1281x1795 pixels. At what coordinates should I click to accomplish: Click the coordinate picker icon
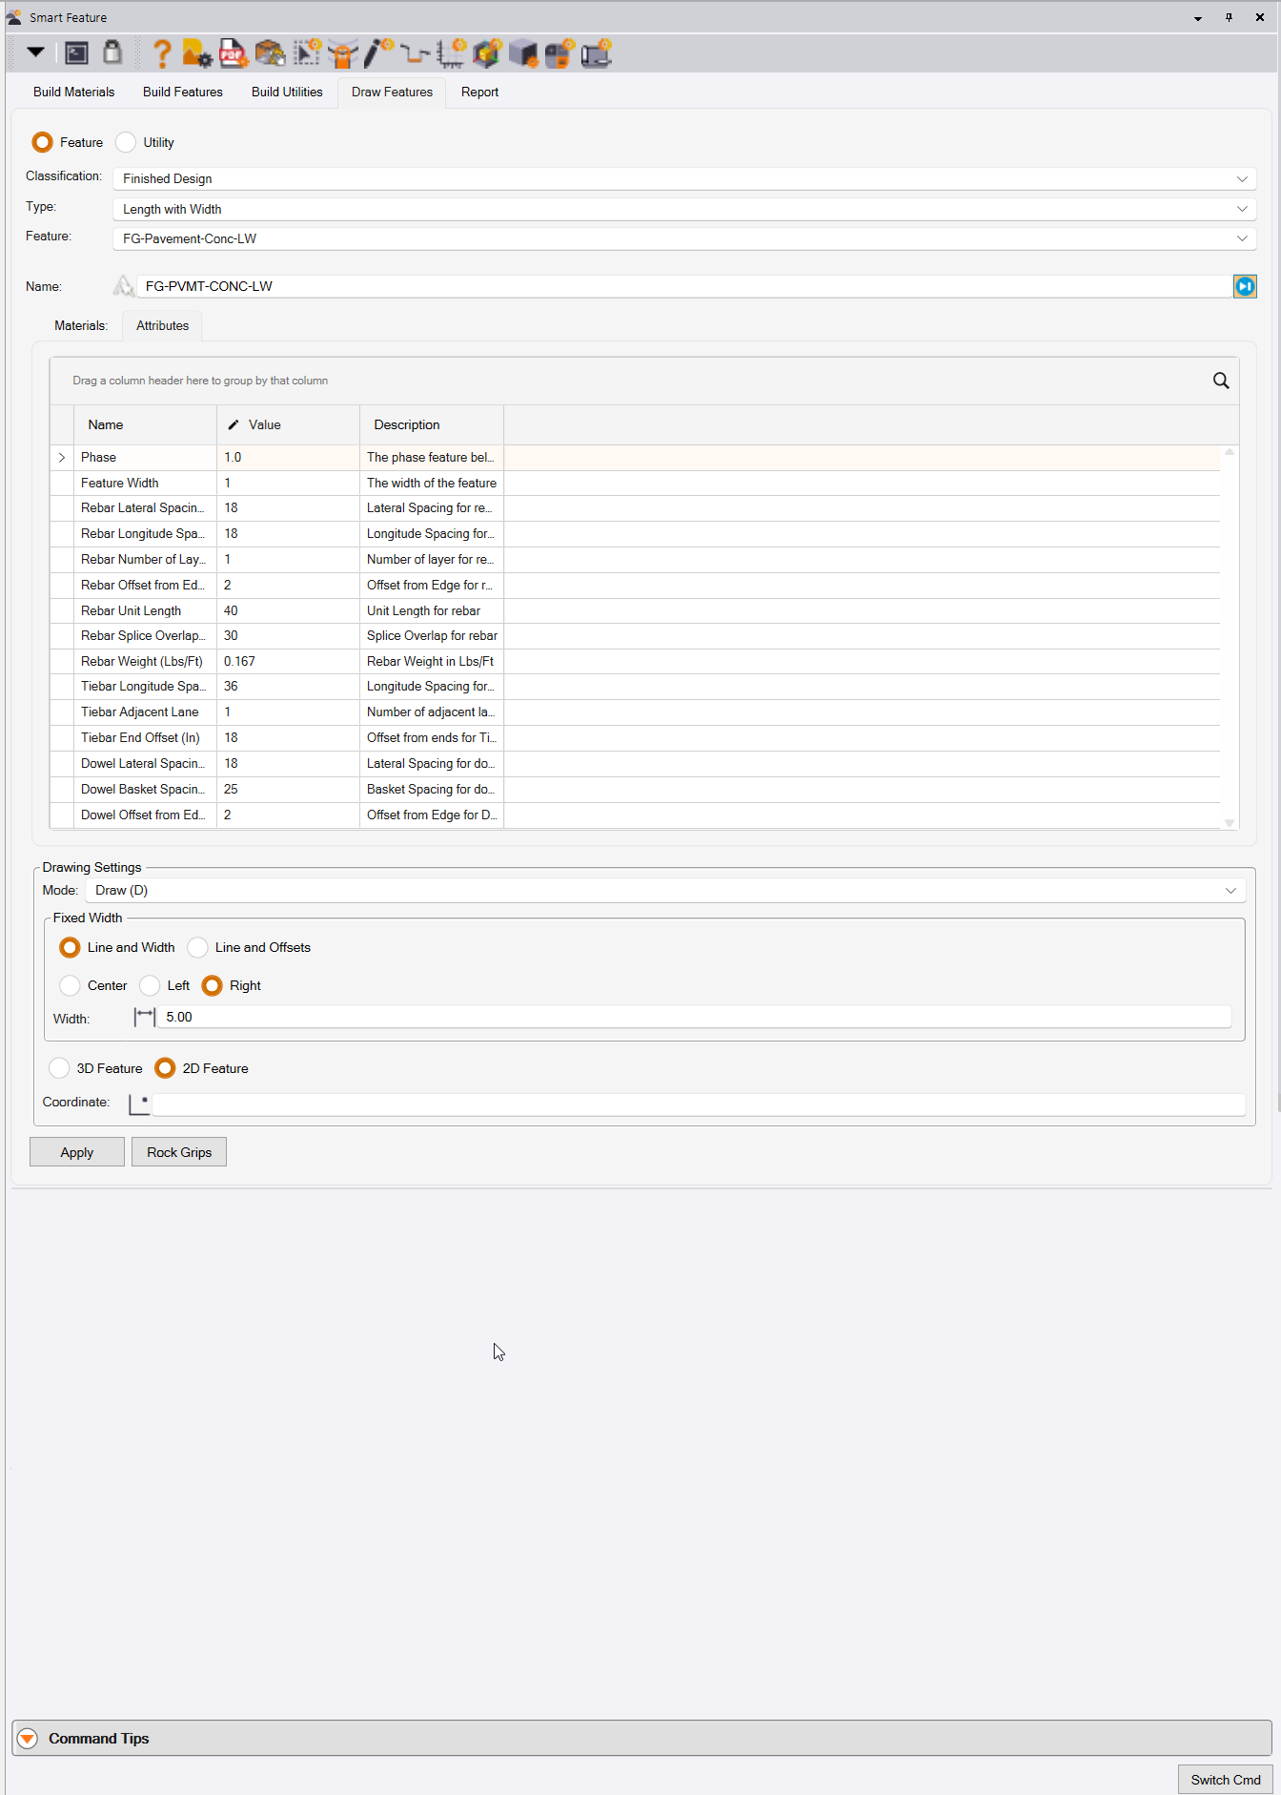click(x=139, y=1104)
